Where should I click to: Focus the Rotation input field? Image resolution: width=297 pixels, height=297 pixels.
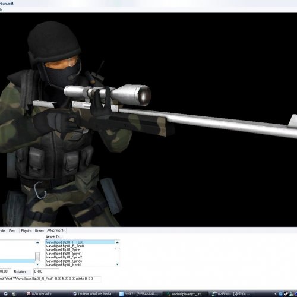point(46,271)
